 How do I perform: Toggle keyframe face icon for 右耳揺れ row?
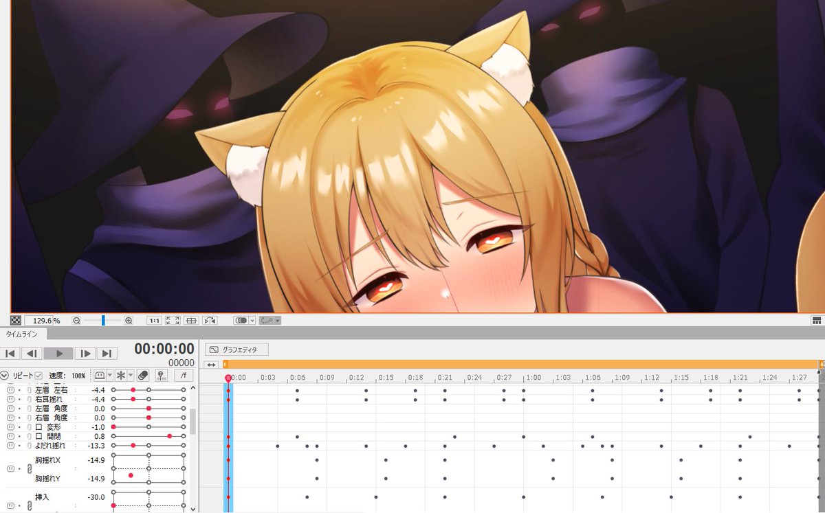(x=10, y=399)
